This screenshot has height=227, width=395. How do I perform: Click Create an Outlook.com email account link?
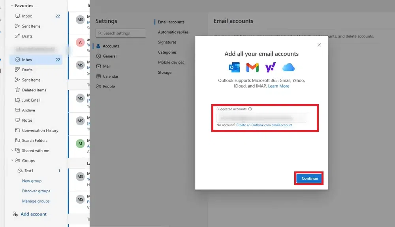tap(264, 125)
